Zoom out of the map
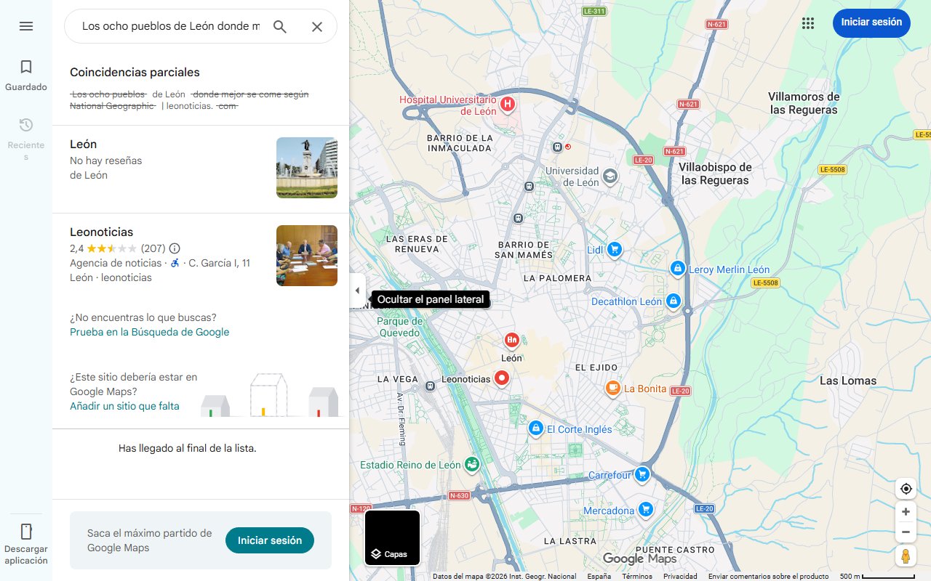This screenshot has height=581, width=931. point(906,532)
